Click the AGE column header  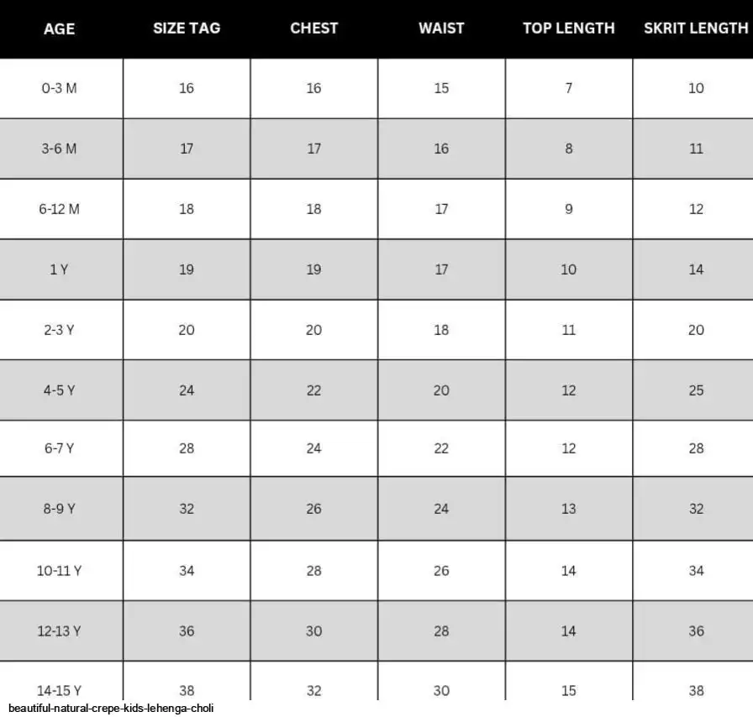59,29
